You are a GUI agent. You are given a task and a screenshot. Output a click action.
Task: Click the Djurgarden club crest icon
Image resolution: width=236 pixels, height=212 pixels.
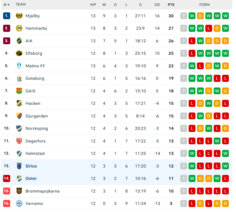pyautogui.click(x=19, y=116)
